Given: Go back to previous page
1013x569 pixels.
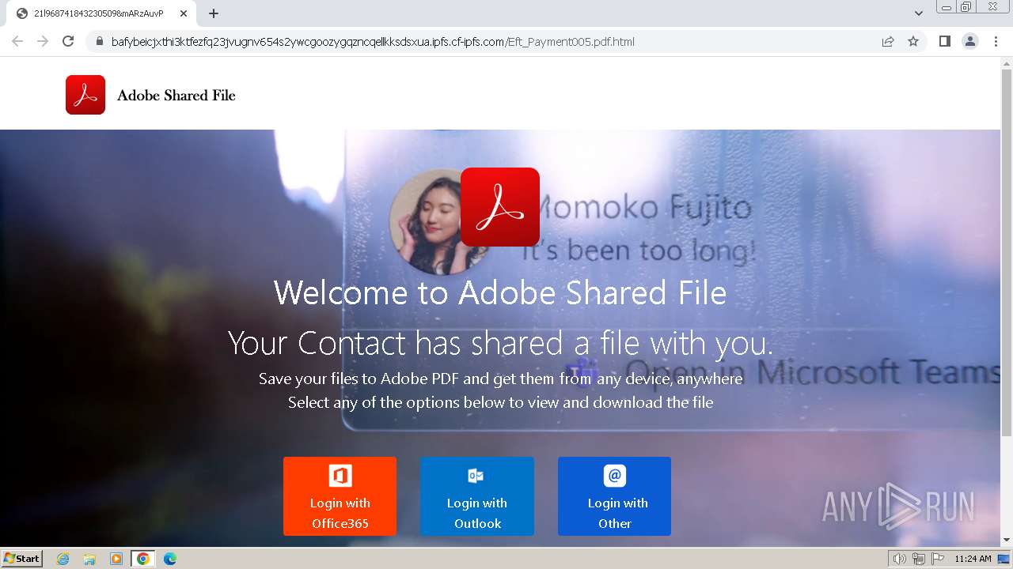Looking at the screenshot, I should 17,41.
